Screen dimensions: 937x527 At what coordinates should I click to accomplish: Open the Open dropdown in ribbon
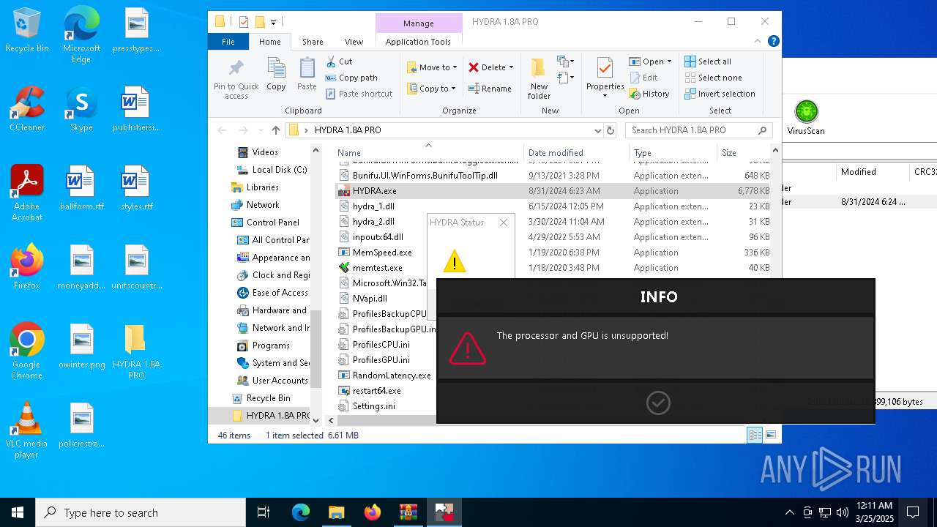650,61
